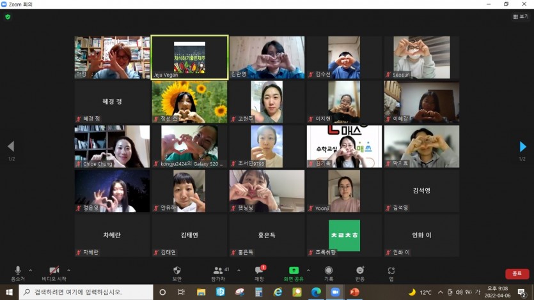Open Calculator from the taskbar

pos(259,292)
